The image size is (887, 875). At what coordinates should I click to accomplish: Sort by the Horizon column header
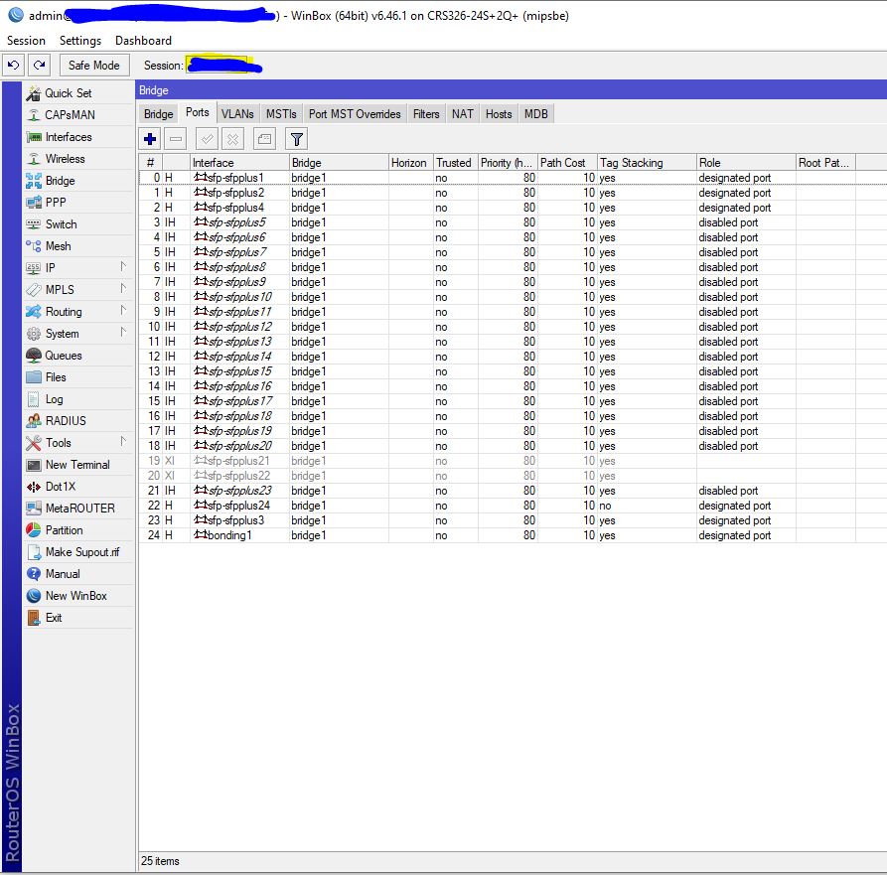(411, 163)
